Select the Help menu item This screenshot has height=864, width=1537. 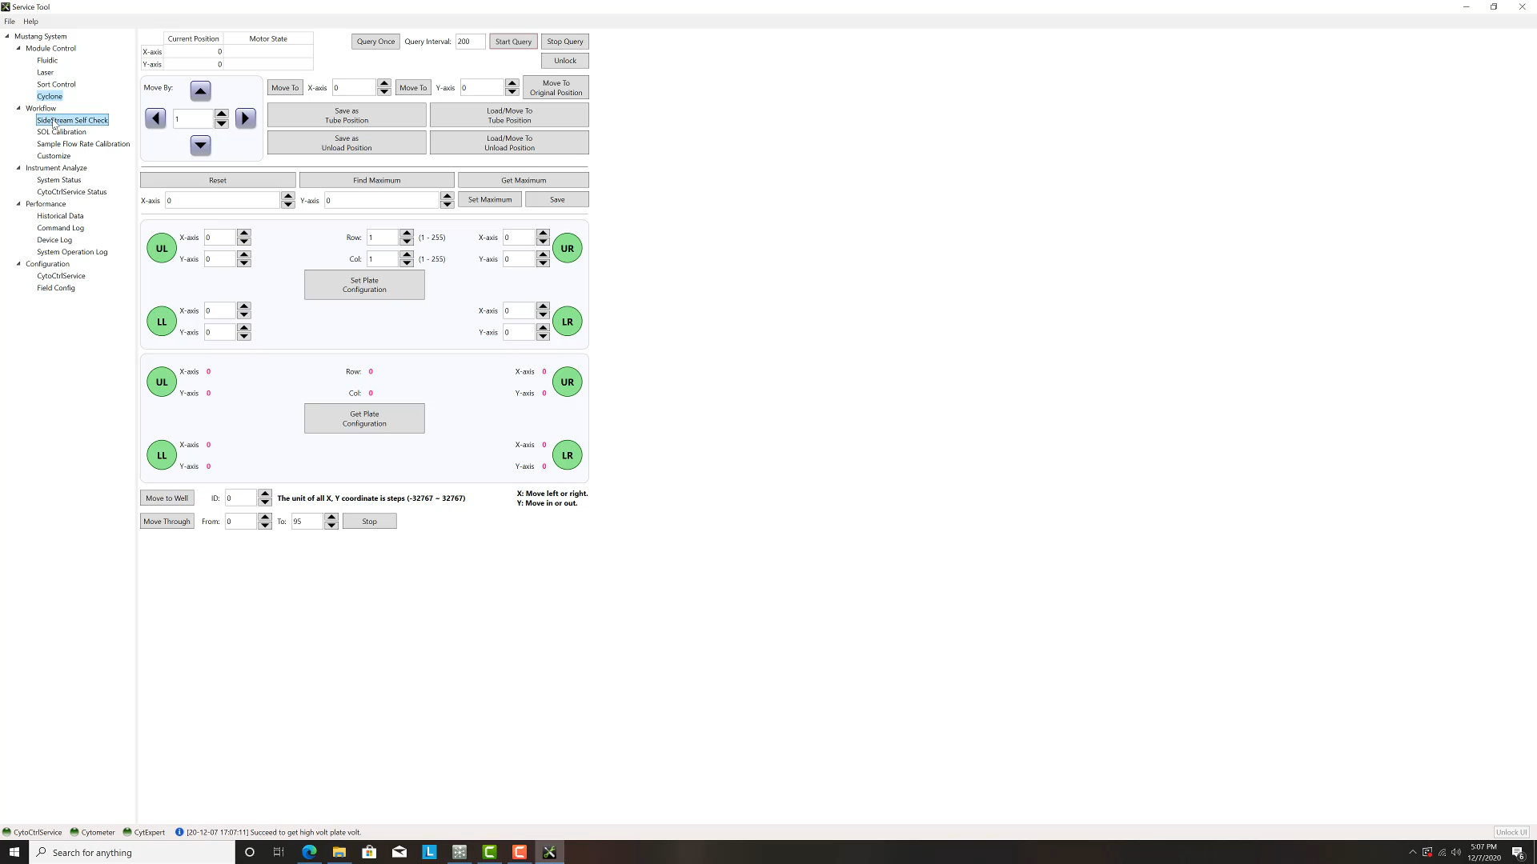click(30, 21)
